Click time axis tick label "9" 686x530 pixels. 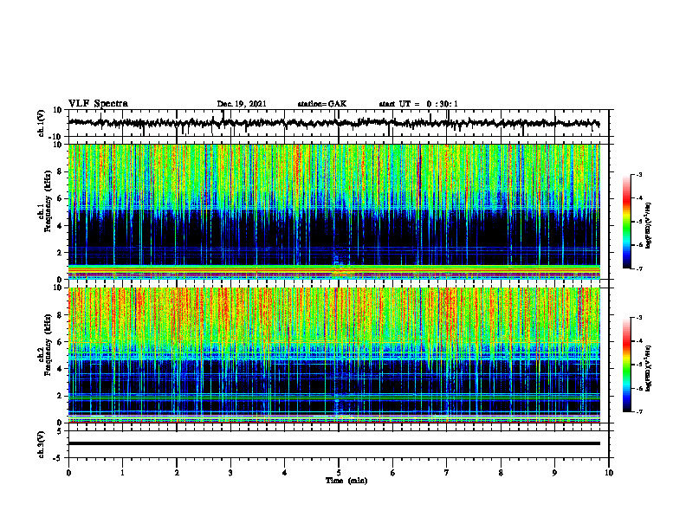tap(554, 473)
